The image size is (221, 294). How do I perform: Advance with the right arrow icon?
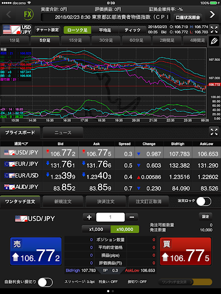coord(212,14)
